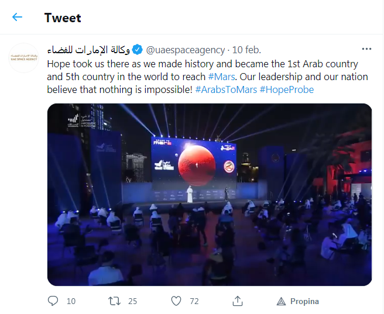
Task: Click the Propina label
Action: 304,301
